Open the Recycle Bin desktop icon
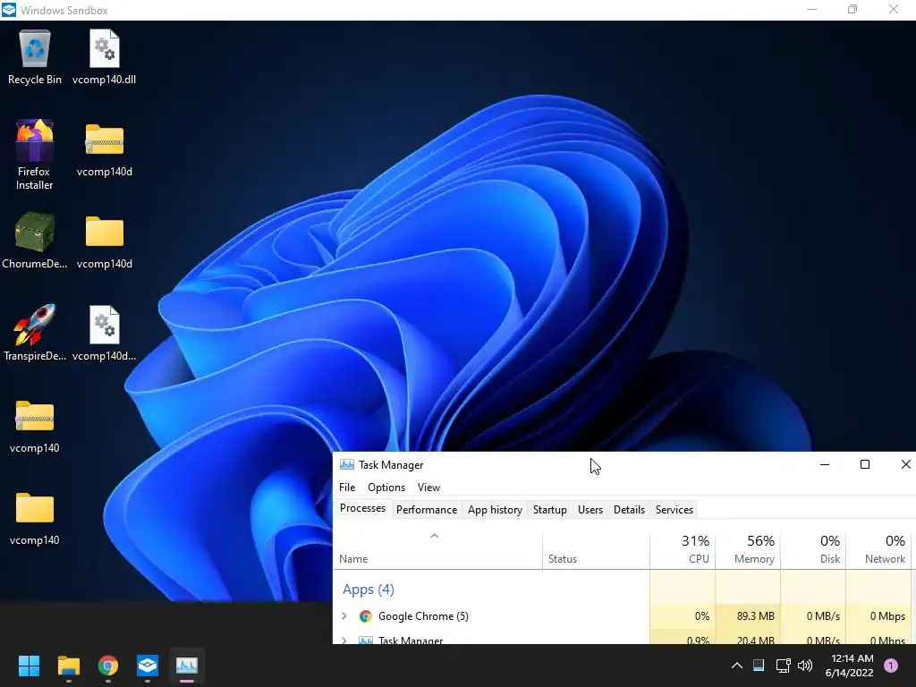This screenshot has height=687, width=916. tap(35, 57)
